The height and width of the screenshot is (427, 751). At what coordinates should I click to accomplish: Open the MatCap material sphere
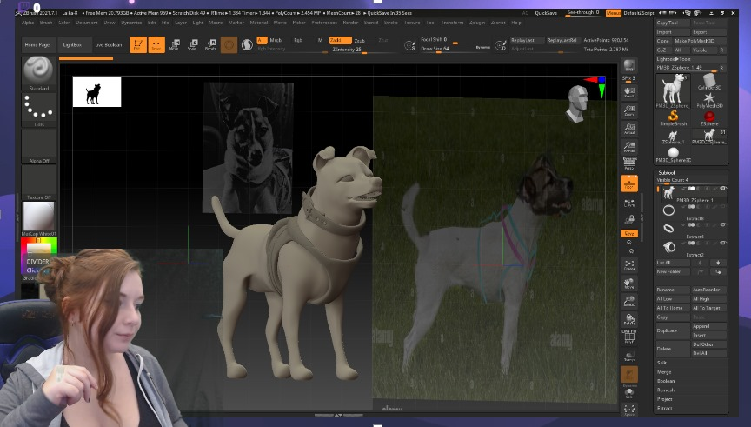(x=39, y=218)
